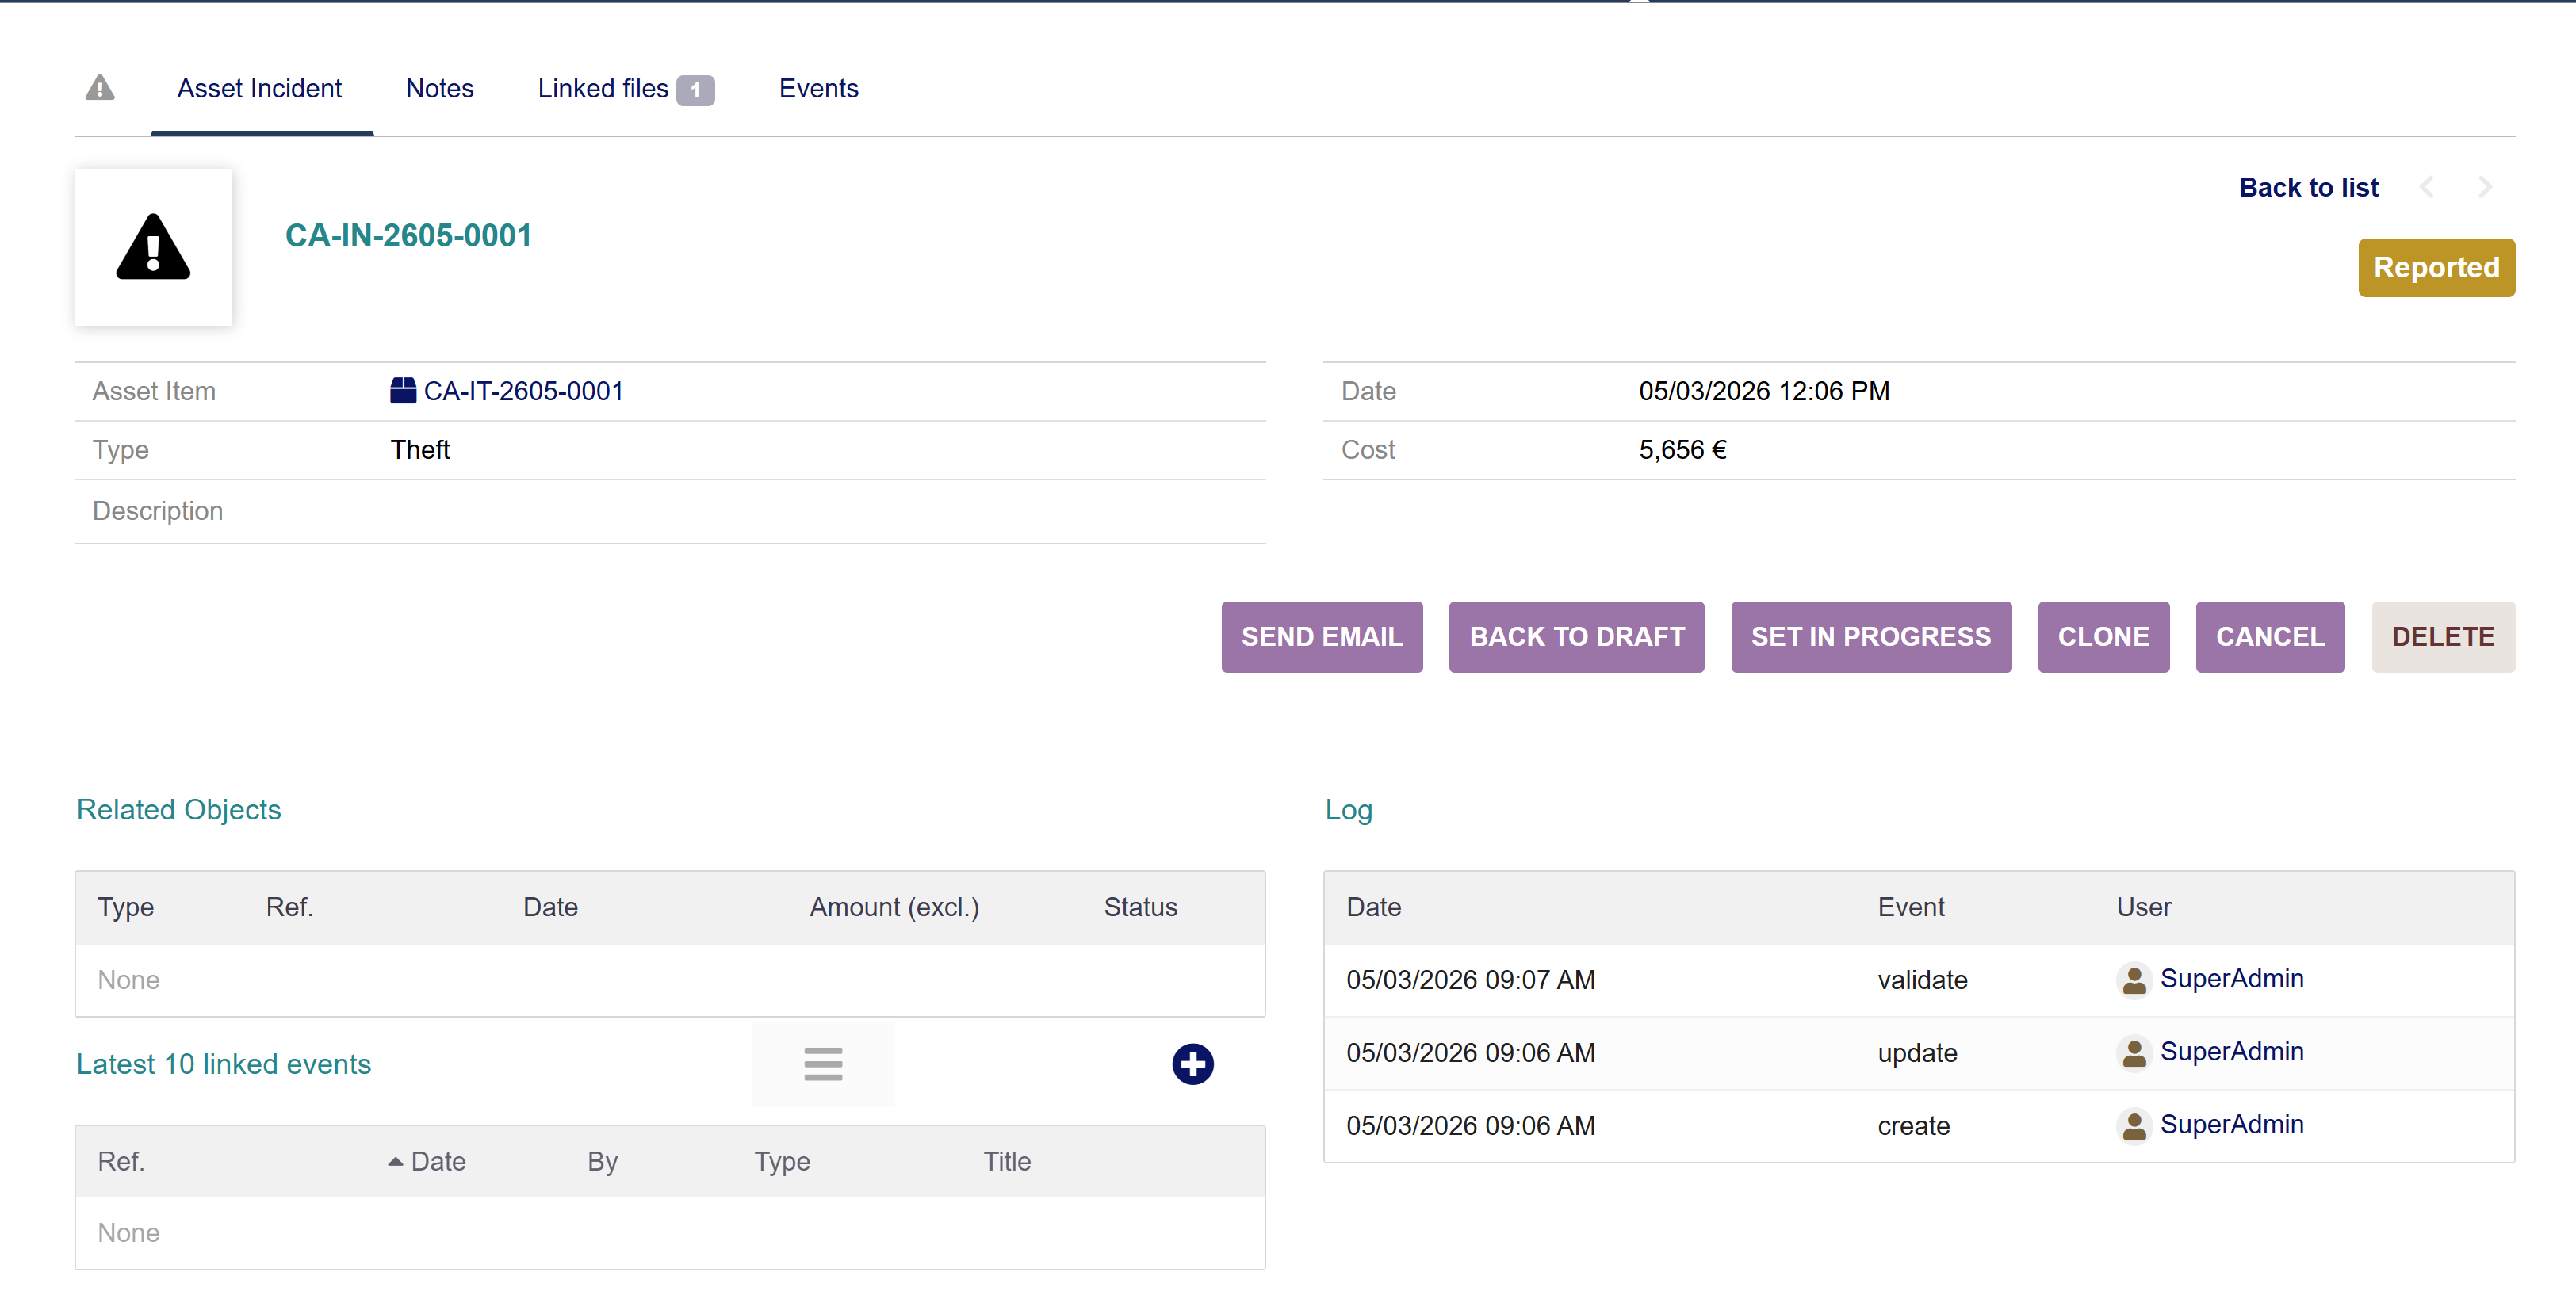Click the asset box icon before CA-IT-2605-0001
2576x1314 pixels.
point(403,391)
